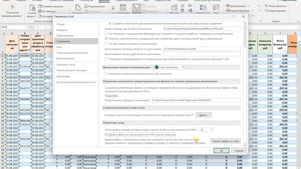Open the Сортировка dialog icon

[123, 8]
